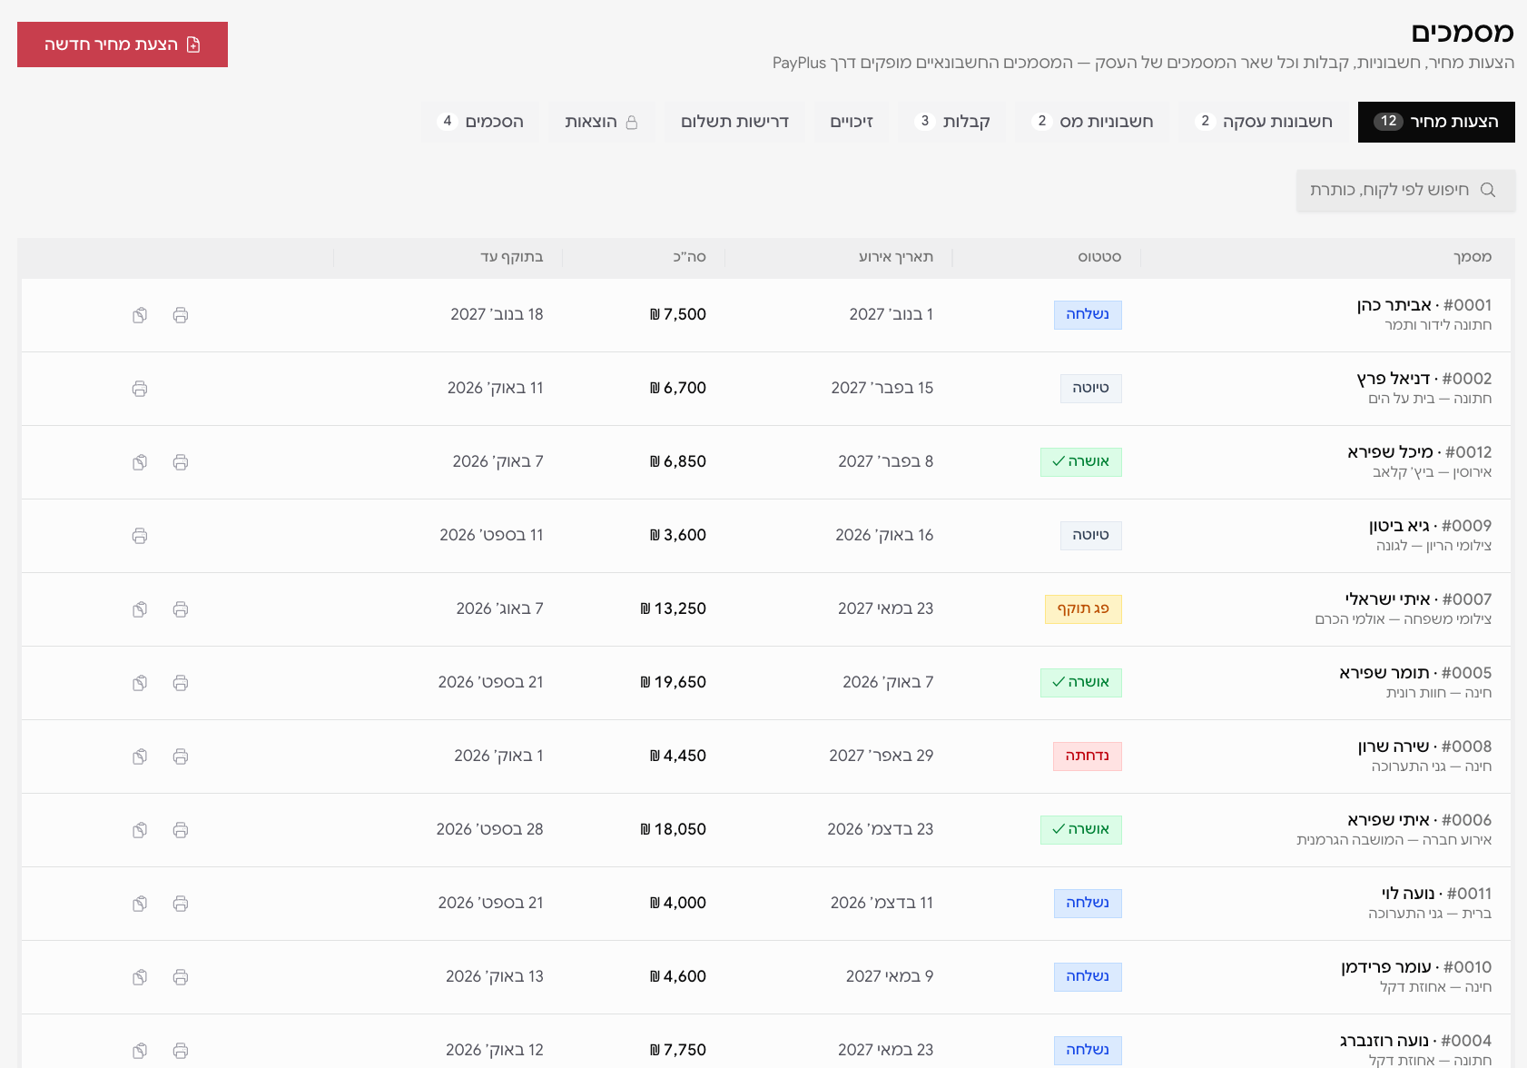Duplicate quote #0008 שירה שרון
1527x1068 pixels.
pos(140,756)
